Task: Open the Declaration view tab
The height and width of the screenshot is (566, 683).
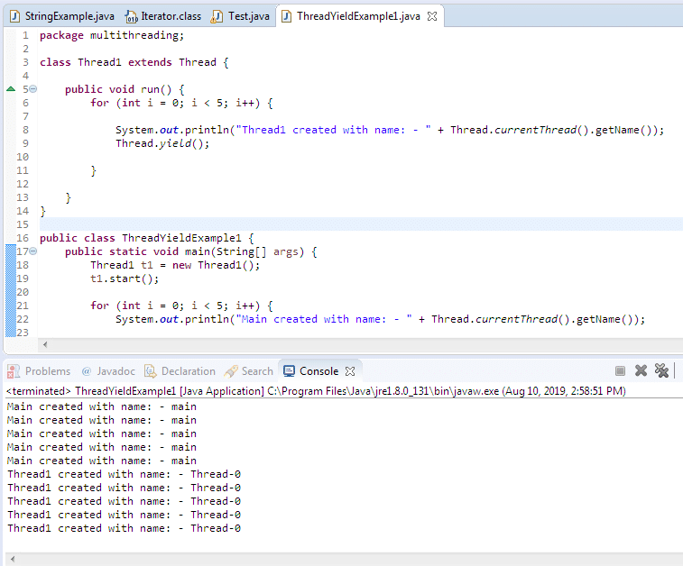Action: 188,371
